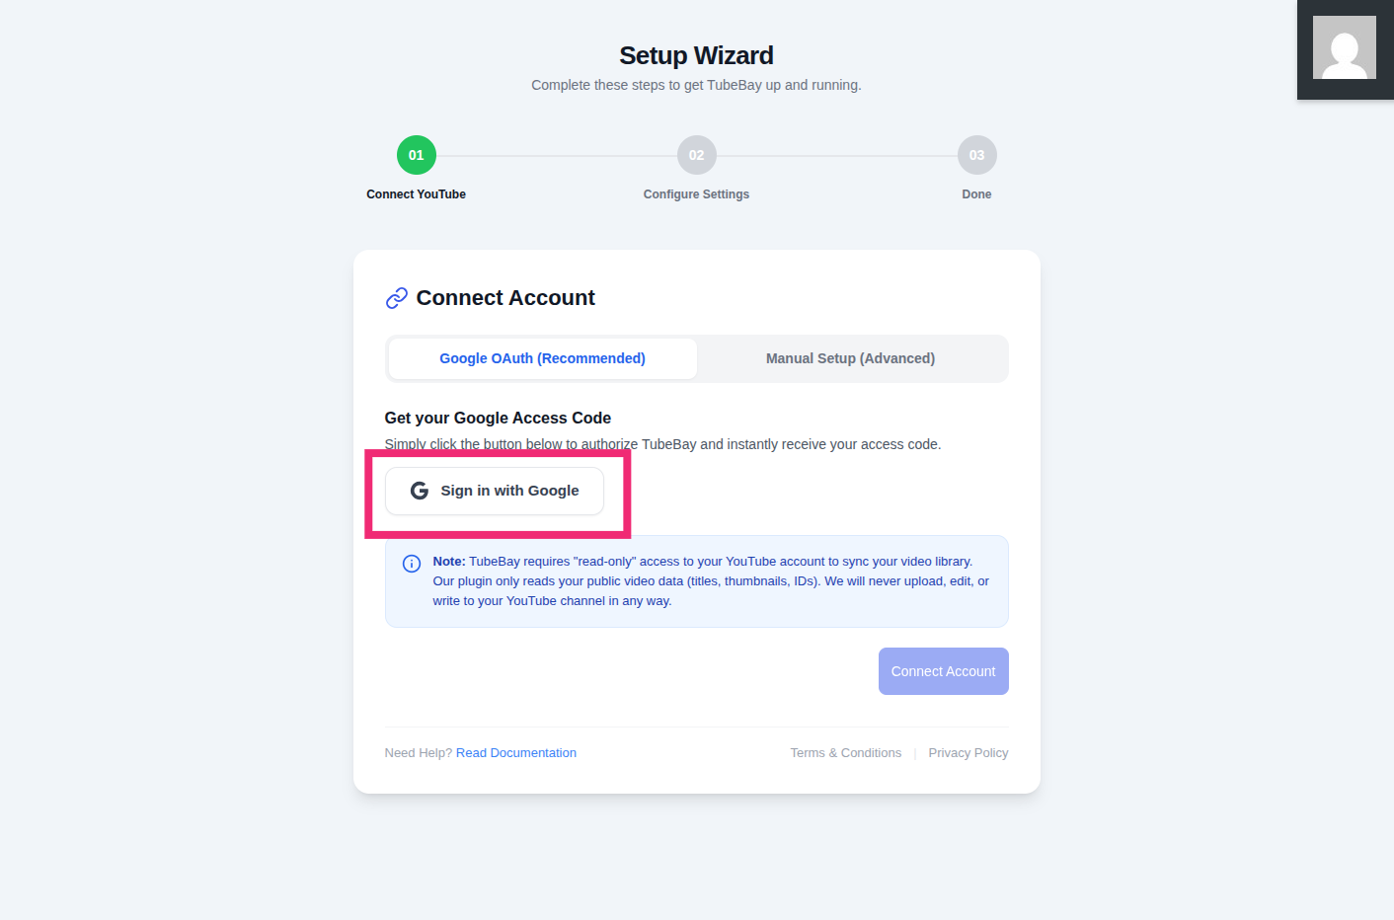Click the chain link icon beside Connect Account
Viewport: 1394px width, 920px height.
[x=396, y=297]
